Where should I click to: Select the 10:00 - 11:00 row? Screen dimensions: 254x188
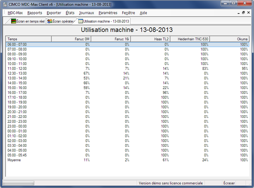127,64
